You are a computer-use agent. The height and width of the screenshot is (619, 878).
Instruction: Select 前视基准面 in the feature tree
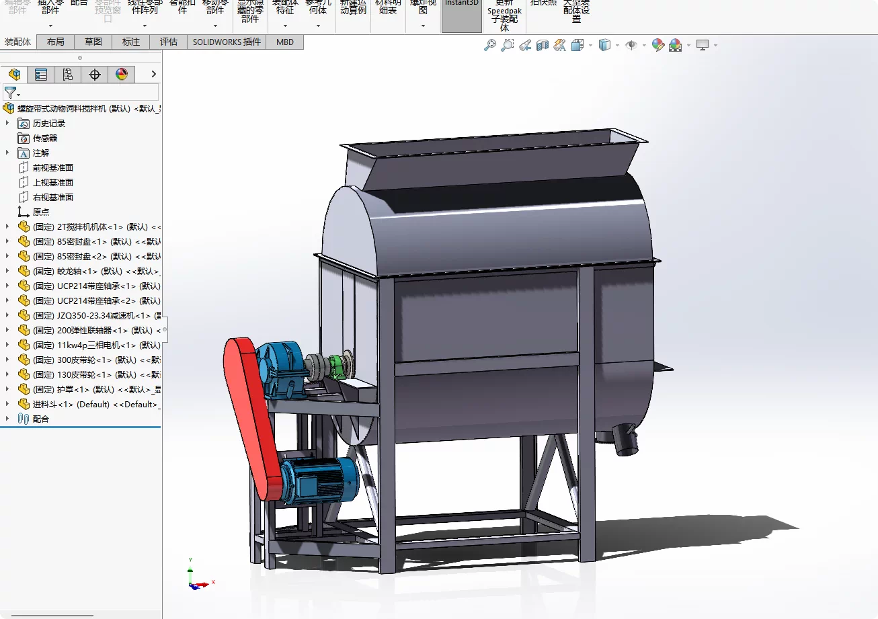click(x=52, y=167)
